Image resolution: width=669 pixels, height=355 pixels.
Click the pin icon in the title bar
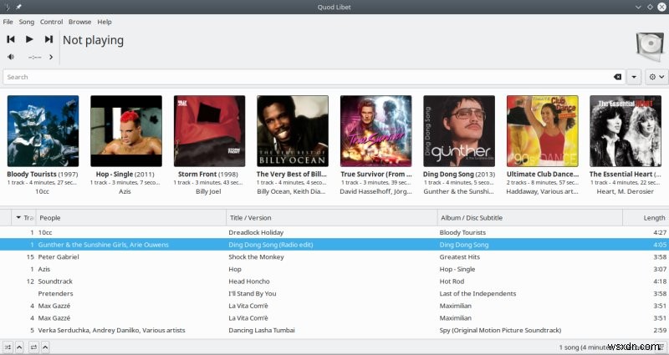pos(18,7)
